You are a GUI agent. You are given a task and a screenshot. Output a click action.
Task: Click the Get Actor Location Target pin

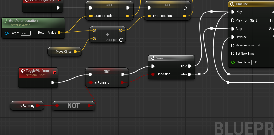tap(7, 33)
